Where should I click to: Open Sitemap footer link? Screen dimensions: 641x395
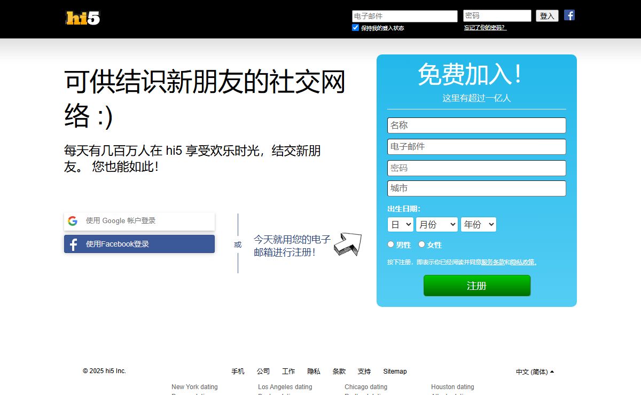395,372
